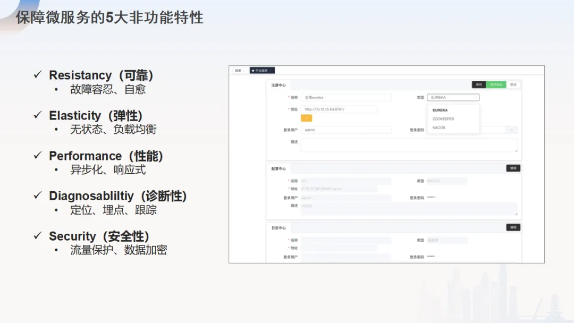Select the 注册中心 section tab
Screen dimensions: 574x323
click(x=278, y=85)
